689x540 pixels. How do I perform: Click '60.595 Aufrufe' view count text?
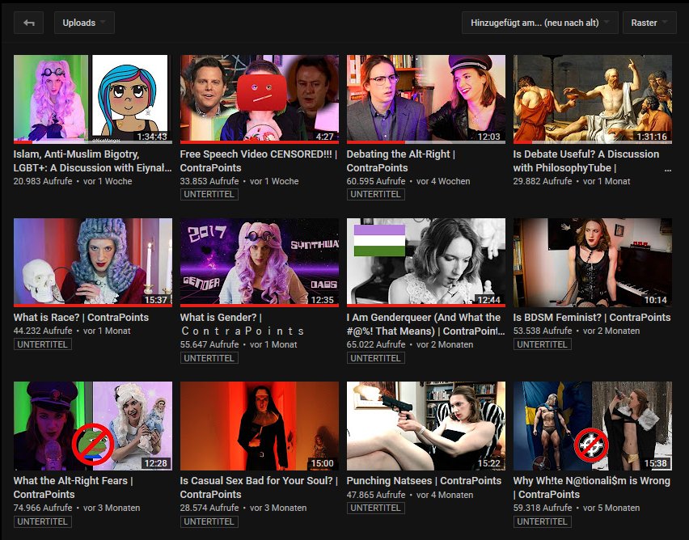tap(376, 181)
